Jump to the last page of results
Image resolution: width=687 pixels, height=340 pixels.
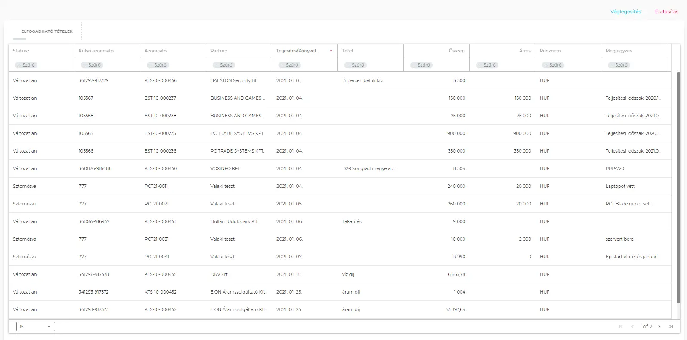tap(671, 327)
